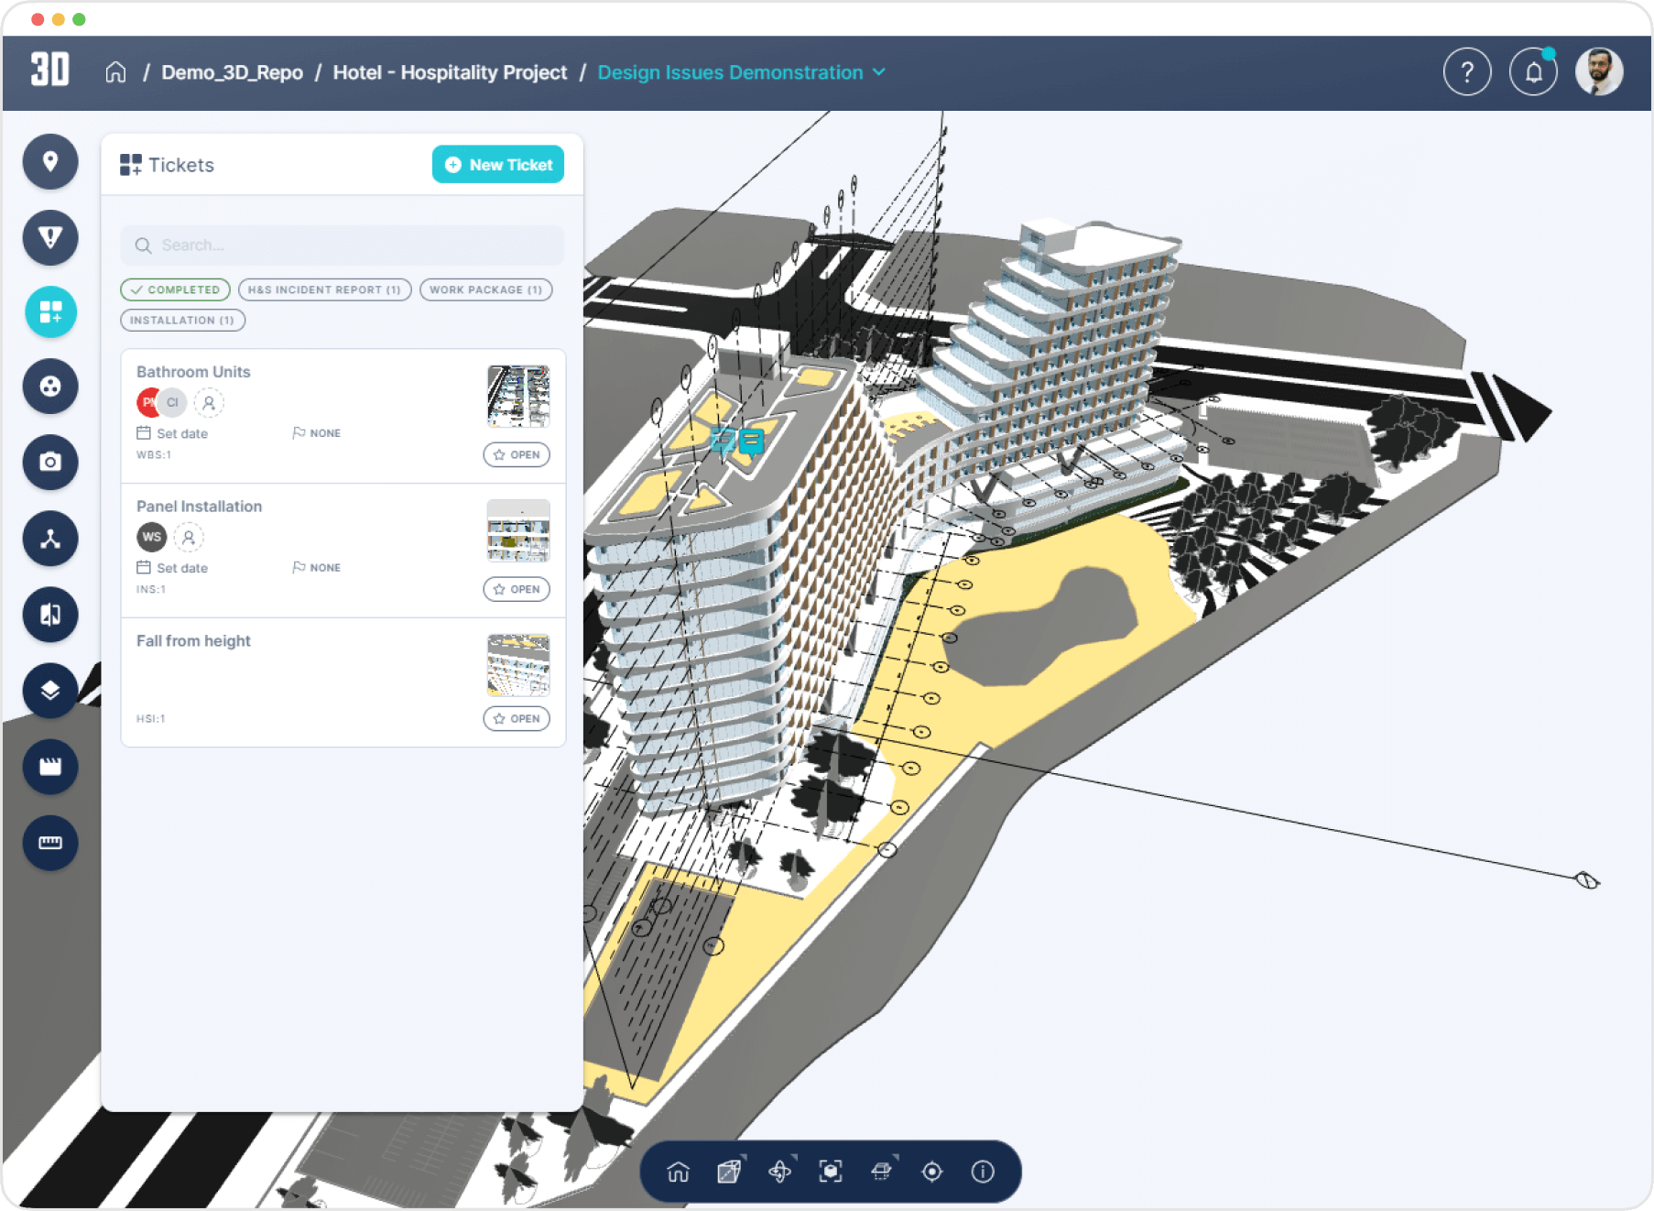The width and height of the screenshot is (1654, 1211).
Task: Open the Bathroom Units ticket via OPEN button
Action: pyautogui.click(x=517, y=454)
